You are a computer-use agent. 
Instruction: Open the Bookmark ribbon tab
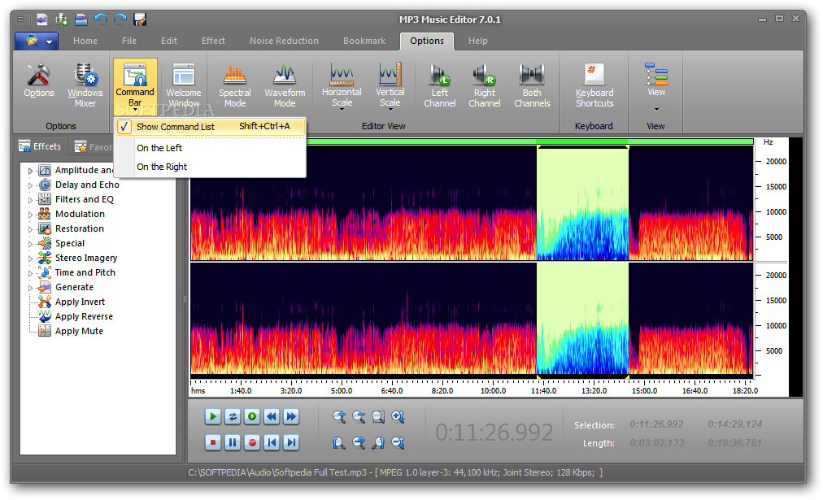tap(364, 41)
